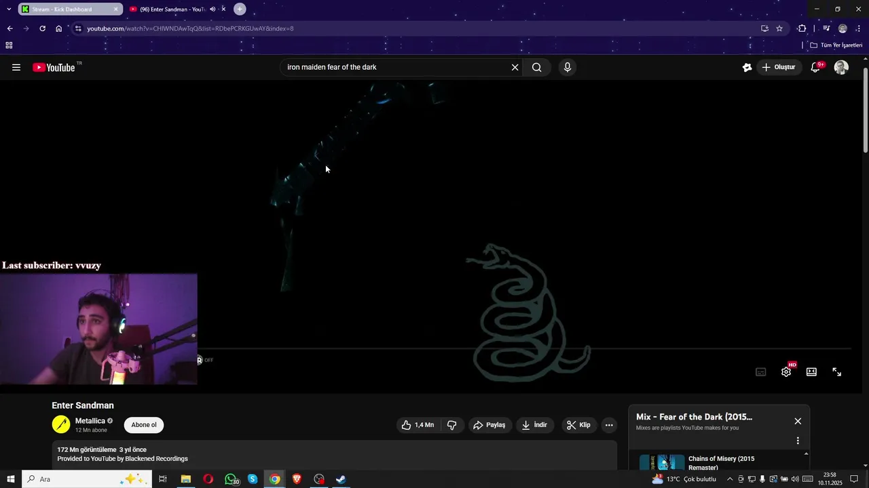Open the YouTube notifications bell
This screenshot has height=488, width=869.
click(x=816, y=67)
